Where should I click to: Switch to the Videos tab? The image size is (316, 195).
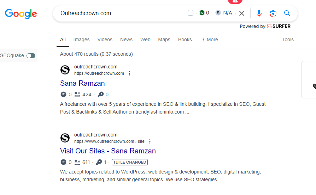click(x=105, y=39)
